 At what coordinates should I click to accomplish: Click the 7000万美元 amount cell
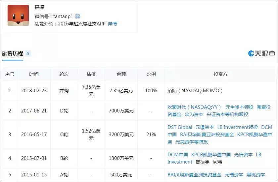(x=121, y=111)
